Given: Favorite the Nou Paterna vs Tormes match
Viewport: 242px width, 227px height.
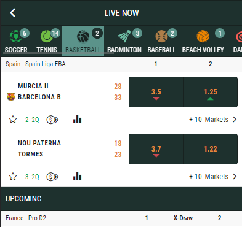Looking at the screenshot, I should 13,177.
